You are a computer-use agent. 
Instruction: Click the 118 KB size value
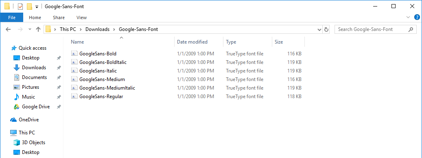tap(294, 97)
